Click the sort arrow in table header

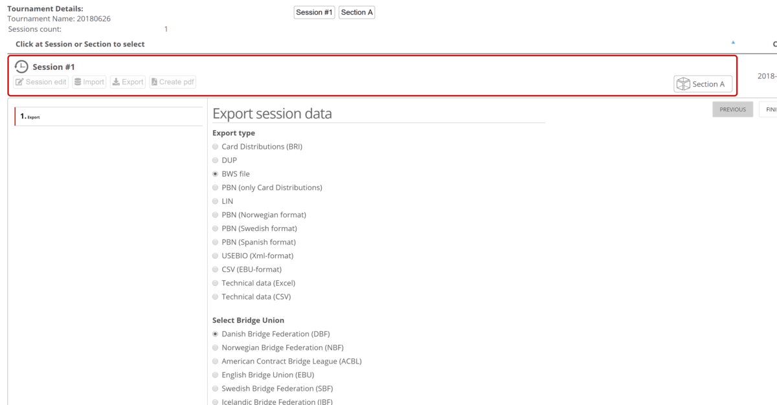point(733,43)
